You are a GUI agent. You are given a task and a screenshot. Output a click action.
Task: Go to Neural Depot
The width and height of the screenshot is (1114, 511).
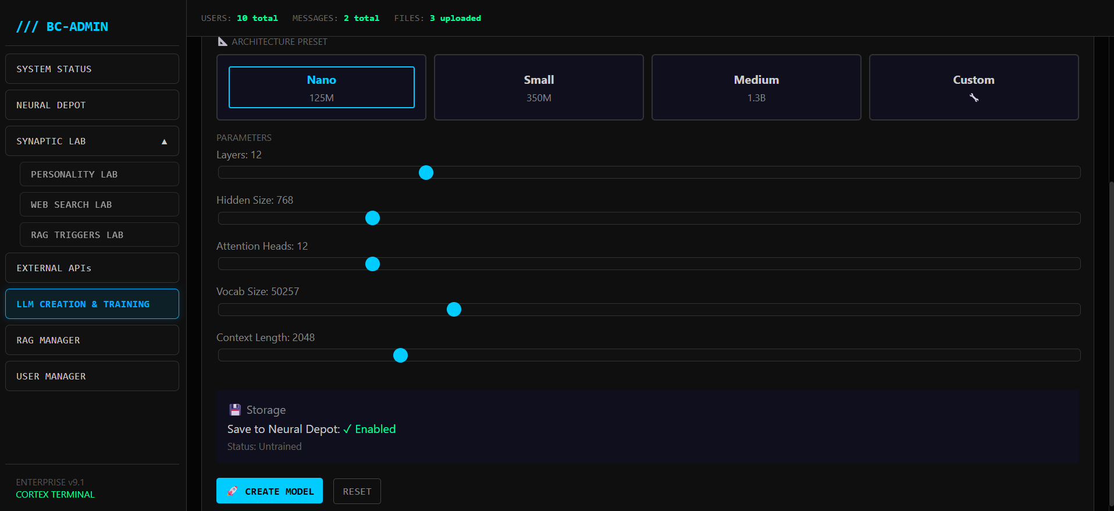pos(92,105)
